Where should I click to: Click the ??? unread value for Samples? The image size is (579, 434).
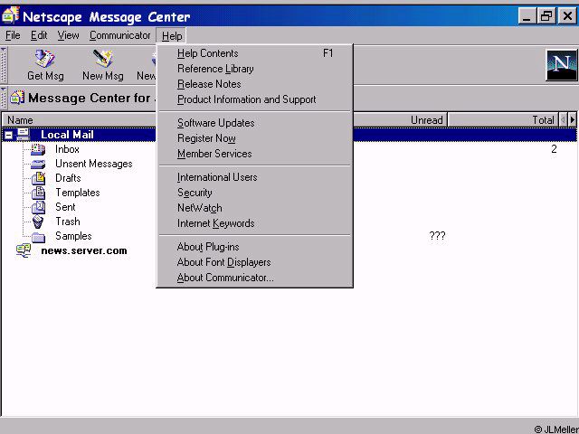(437, 236)
